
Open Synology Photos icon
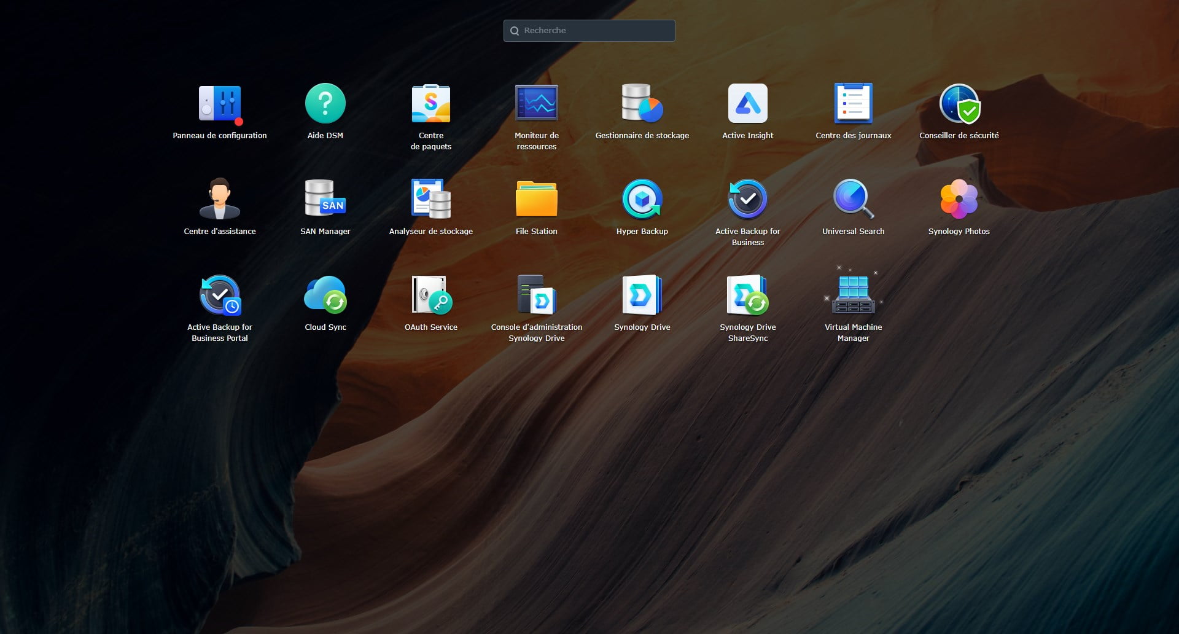[x=959, y=199]
